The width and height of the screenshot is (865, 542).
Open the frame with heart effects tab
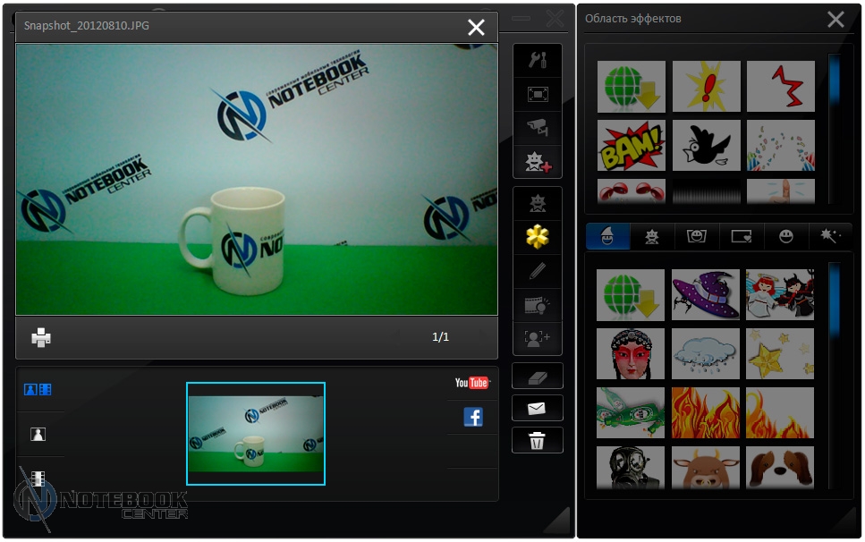pos(742,236)
